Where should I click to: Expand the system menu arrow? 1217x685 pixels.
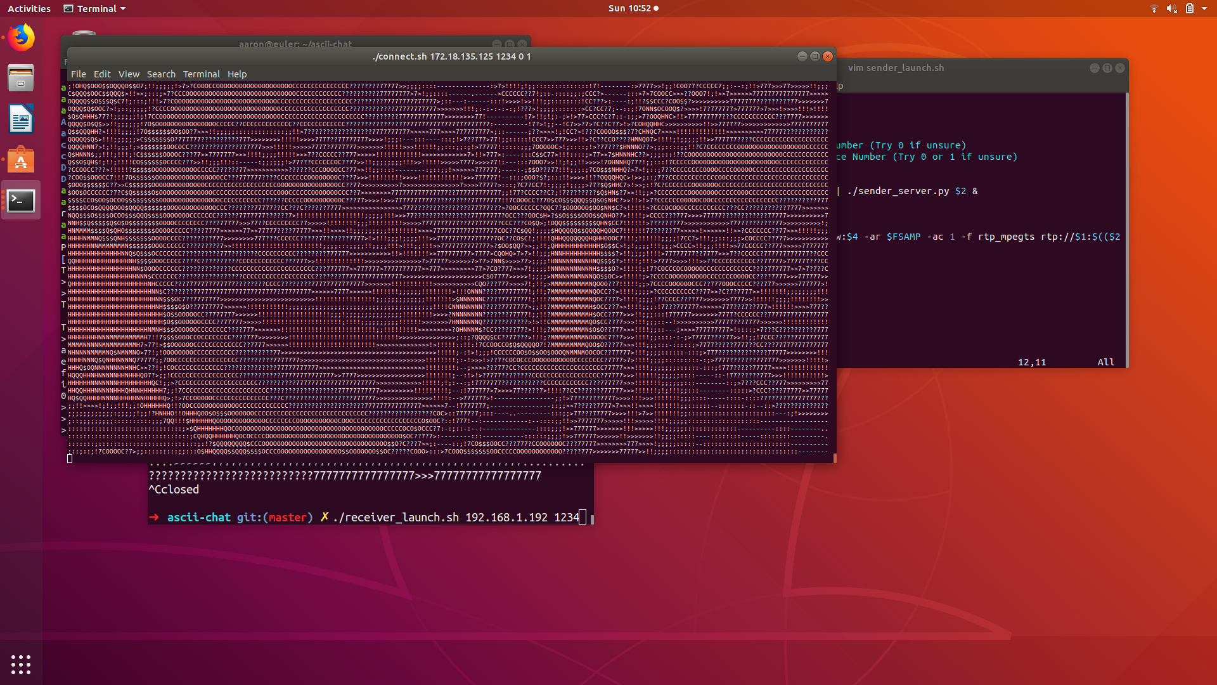[1204, 8]
